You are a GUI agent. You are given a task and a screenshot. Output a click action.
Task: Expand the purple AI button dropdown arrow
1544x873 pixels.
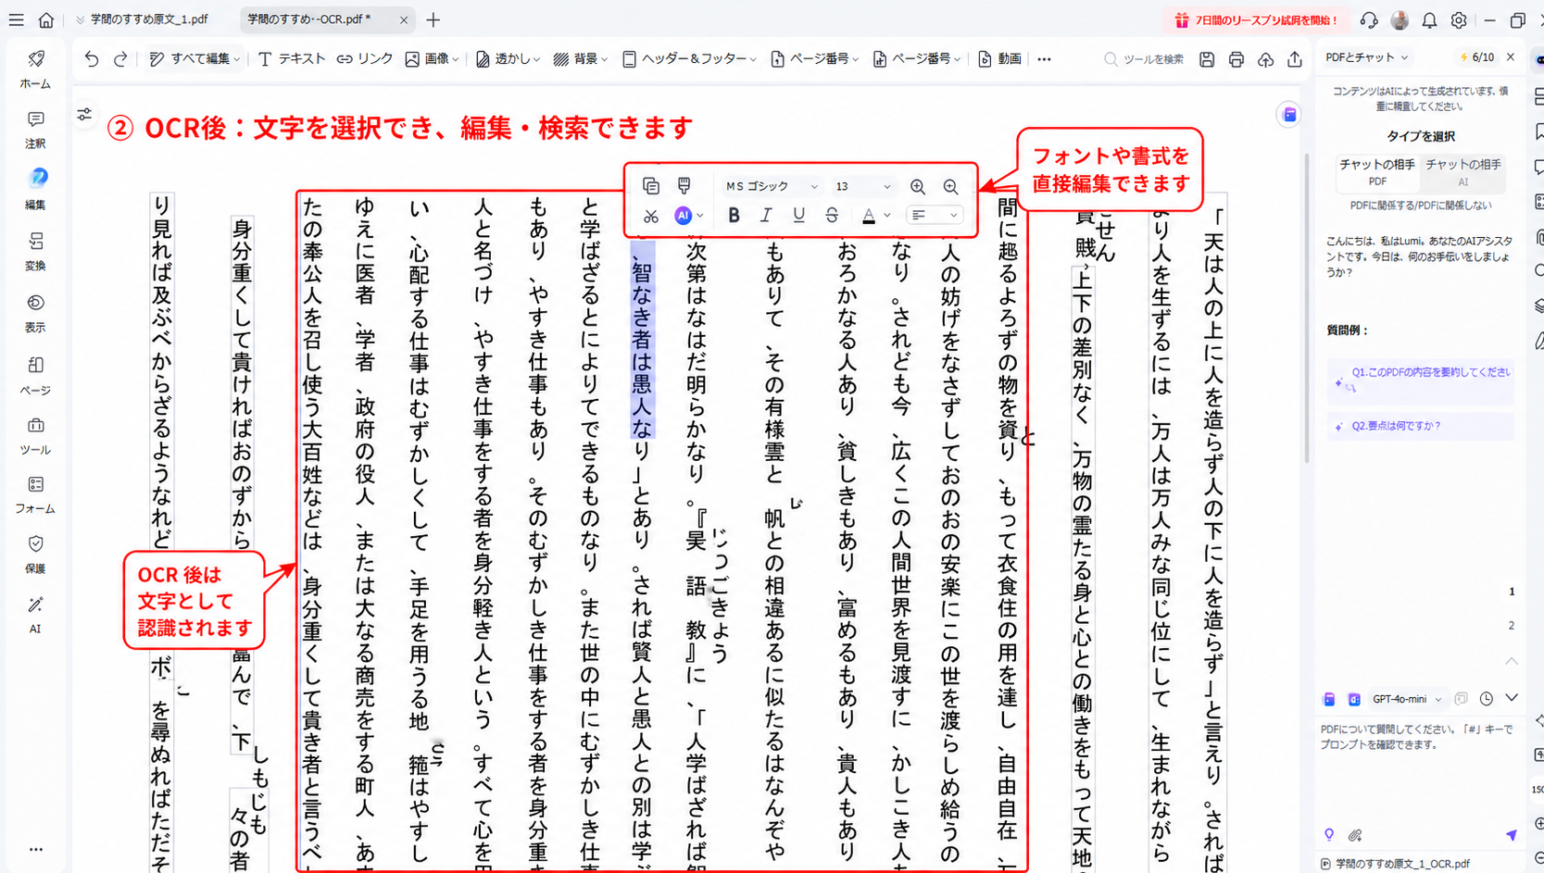click(x=701, y=216)
